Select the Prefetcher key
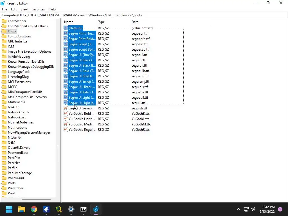The image size is (288, 216). coord(15,188)
